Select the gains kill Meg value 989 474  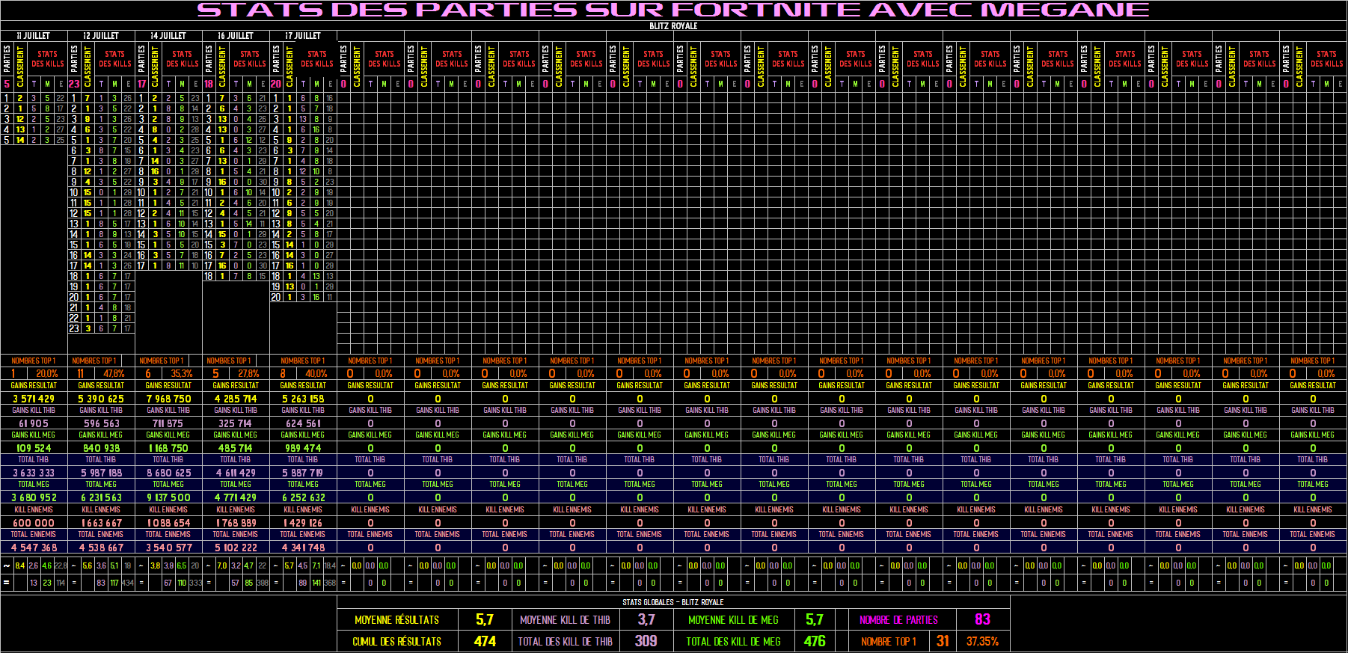[303, 448]
